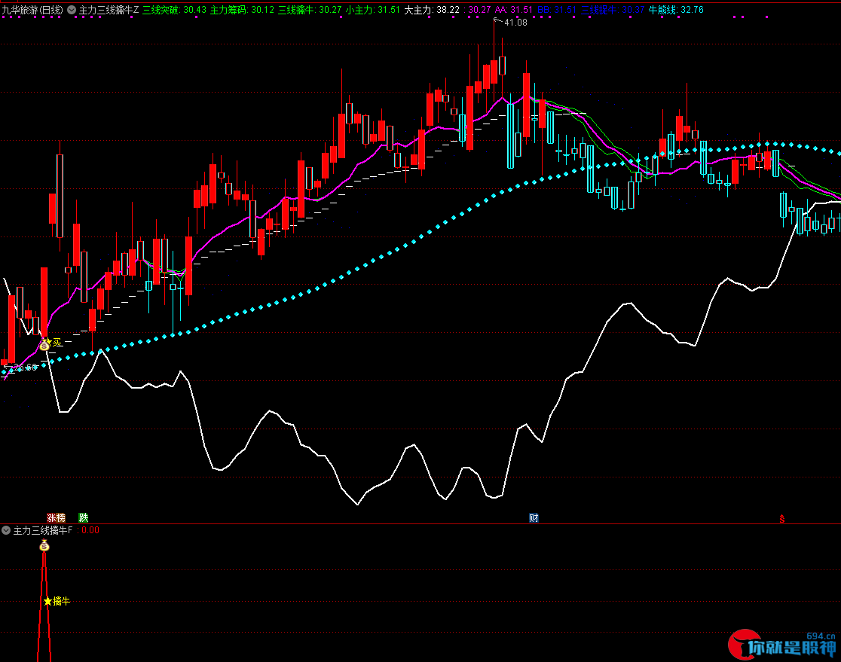This screenshot has width=841, height=662.
Task: Click the AA: 31.51 indicator value
Action: click(x=514, y=10)
